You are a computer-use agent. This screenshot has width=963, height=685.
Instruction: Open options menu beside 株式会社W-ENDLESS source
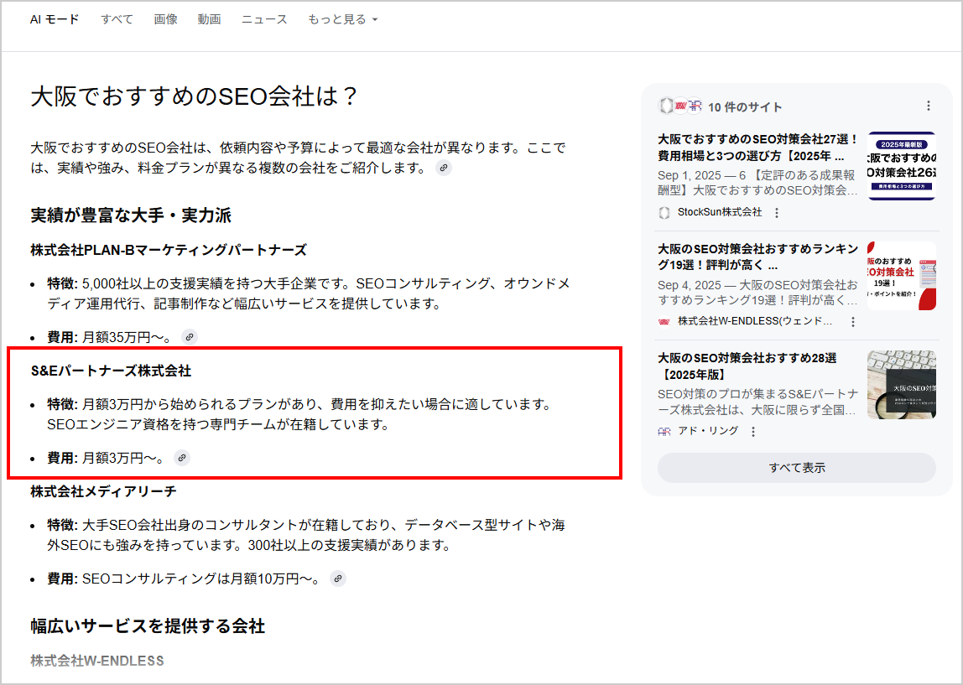(853, 322)
